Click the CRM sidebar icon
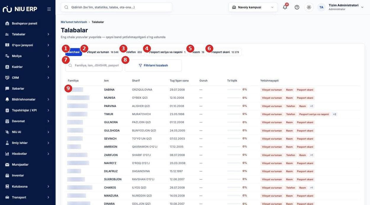 [7, 78]
